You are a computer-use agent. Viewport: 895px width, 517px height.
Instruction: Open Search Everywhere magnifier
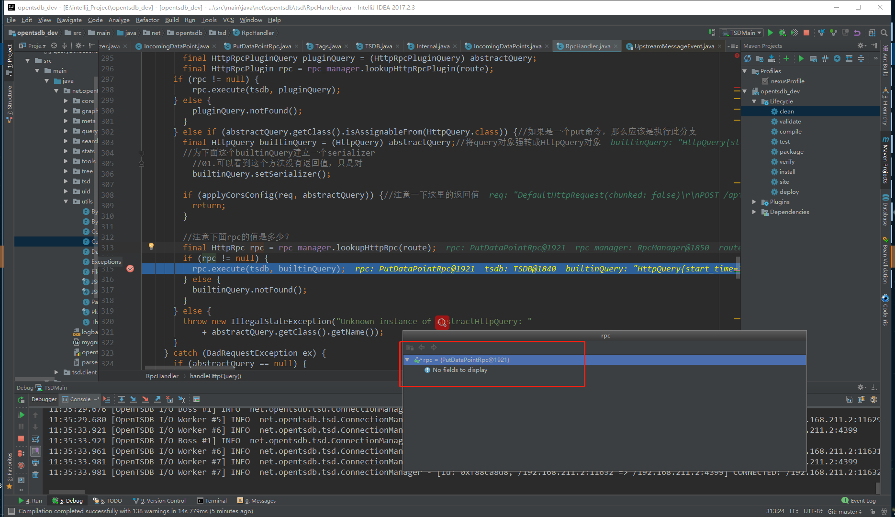884,33
